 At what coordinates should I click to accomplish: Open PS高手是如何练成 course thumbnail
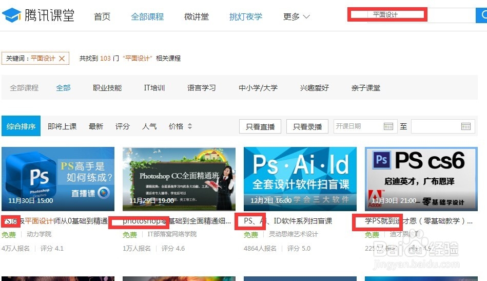click(58, 179)
